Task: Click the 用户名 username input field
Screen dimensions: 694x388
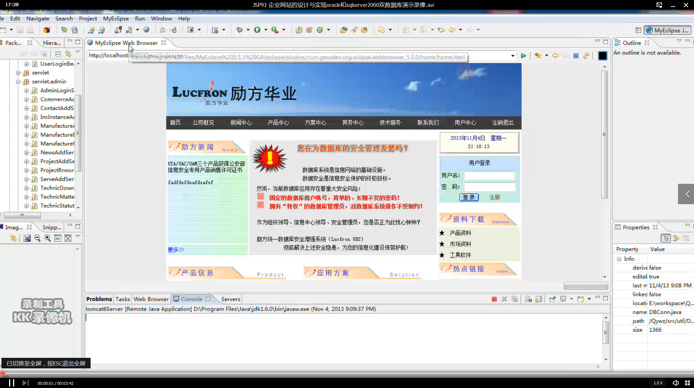Action: click(x=490, y=176)
